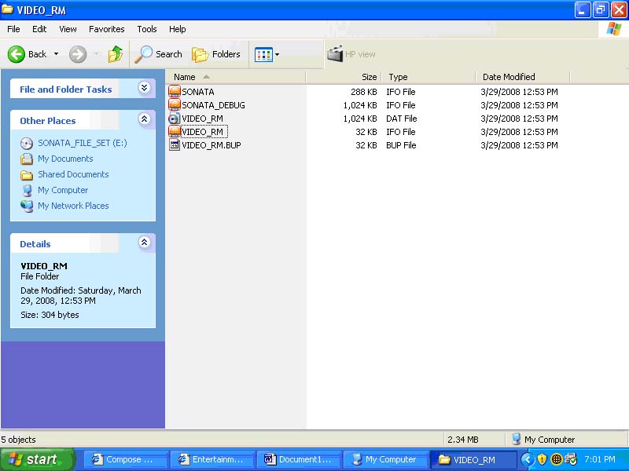
Task: Click the My Documents folder icon
Action: [27, 159]
